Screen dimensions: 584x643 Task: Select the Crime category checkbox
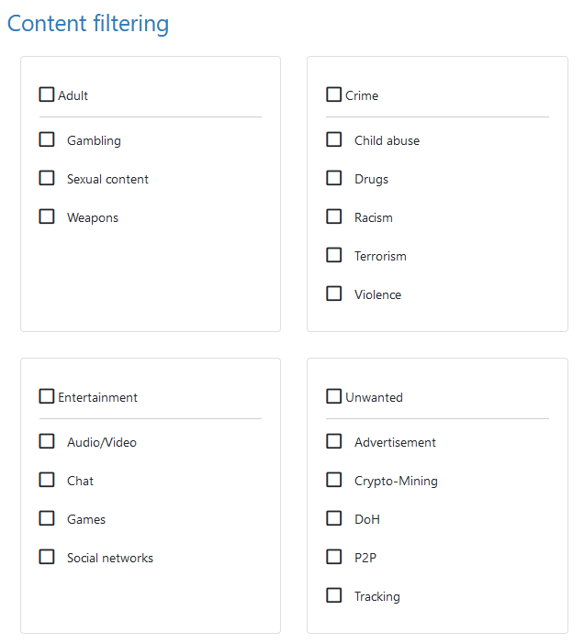click(x=334, y=94)
